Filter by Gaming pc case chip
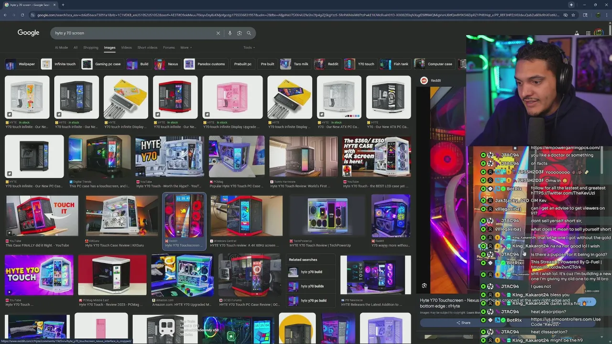This screenshot has height=344, width=612. pos(101,64)
